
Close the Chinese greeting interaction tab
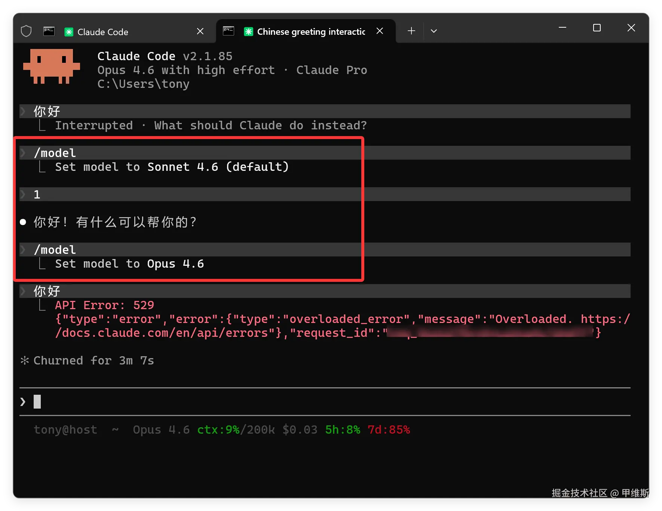point(380,31)
